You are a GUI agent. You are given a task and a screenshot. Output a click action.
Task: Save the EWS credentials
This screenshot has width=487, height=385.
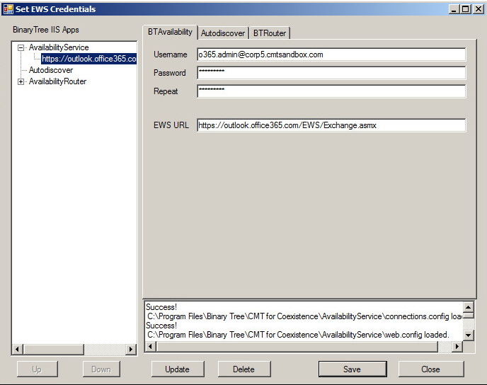coord(353,369)
